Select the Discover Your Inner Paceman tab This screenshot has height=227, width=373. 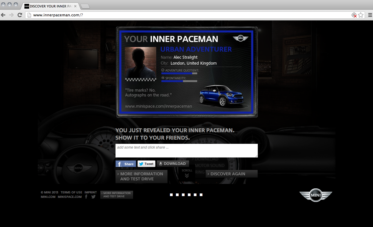[x=51, y=6]
